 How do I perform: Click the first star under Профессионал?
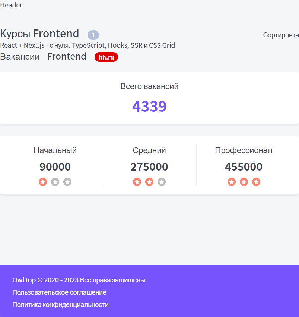click(x=232, y=182)
